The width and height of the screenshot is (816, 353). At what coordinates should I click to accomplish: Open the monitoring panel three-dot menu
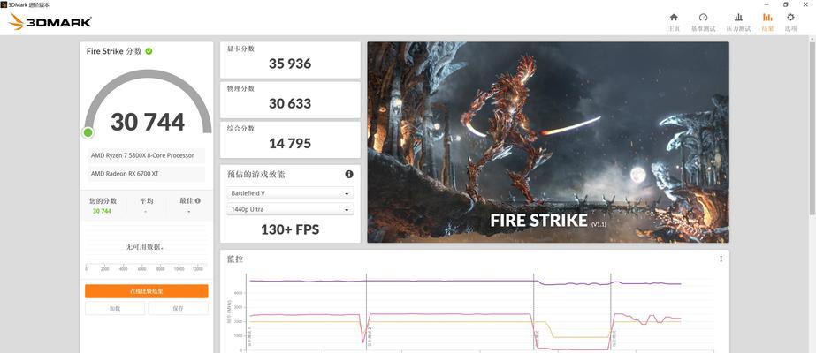[721, 259]
